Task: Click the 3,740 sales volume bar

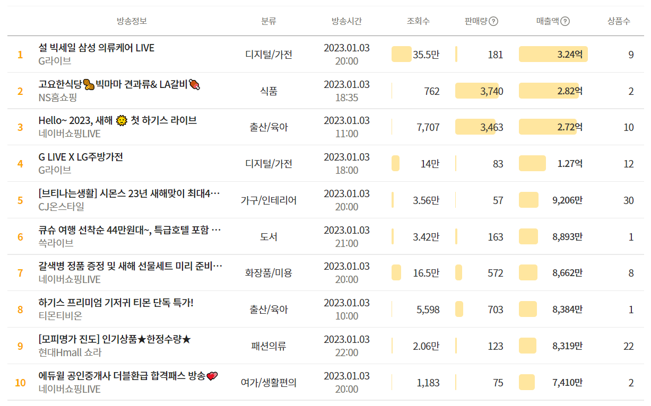Action: click(x=476, y=91)
